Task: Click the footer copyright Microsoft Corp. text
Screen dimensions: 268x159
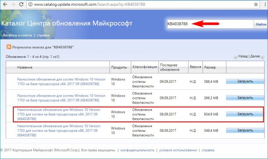Action: pyautogui.click(x=58, y=150)
